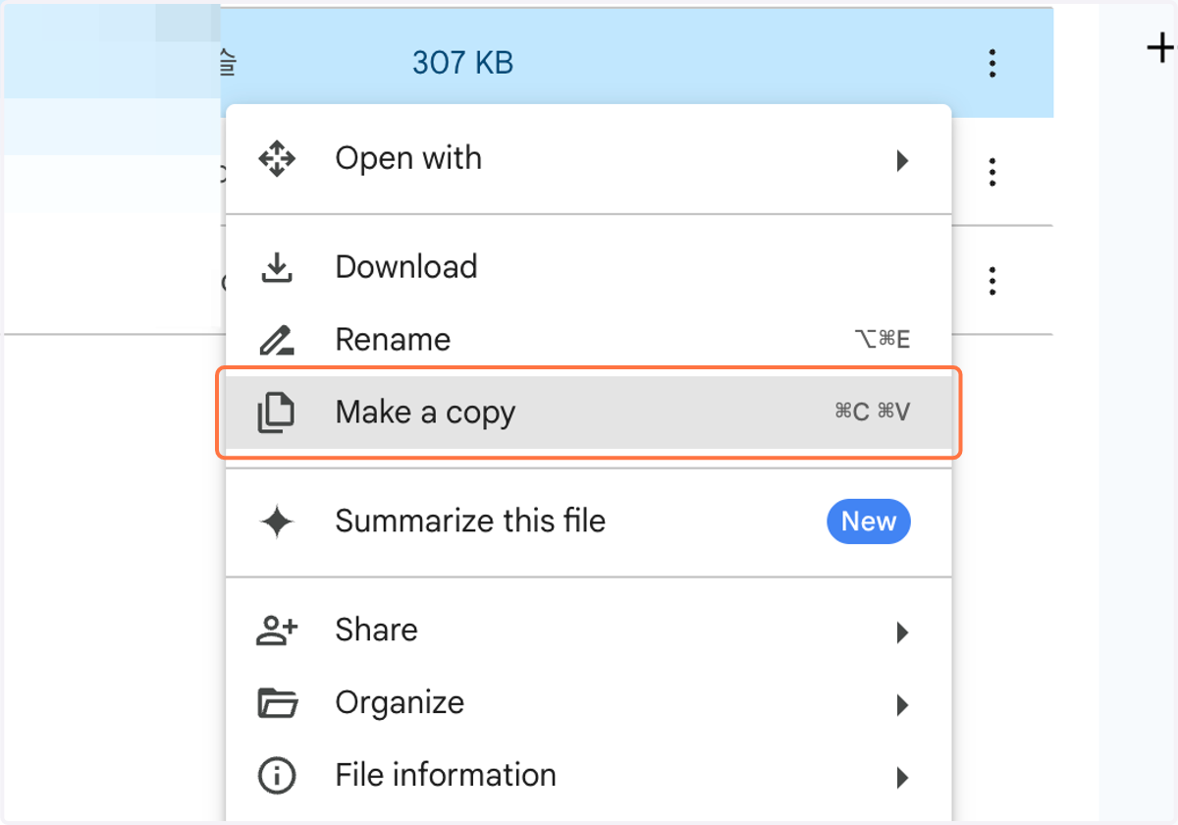Expand the File information submenu arrow
Viewport: 1178px width, 825px height.
pyautogui.click(x=902, y=778)
